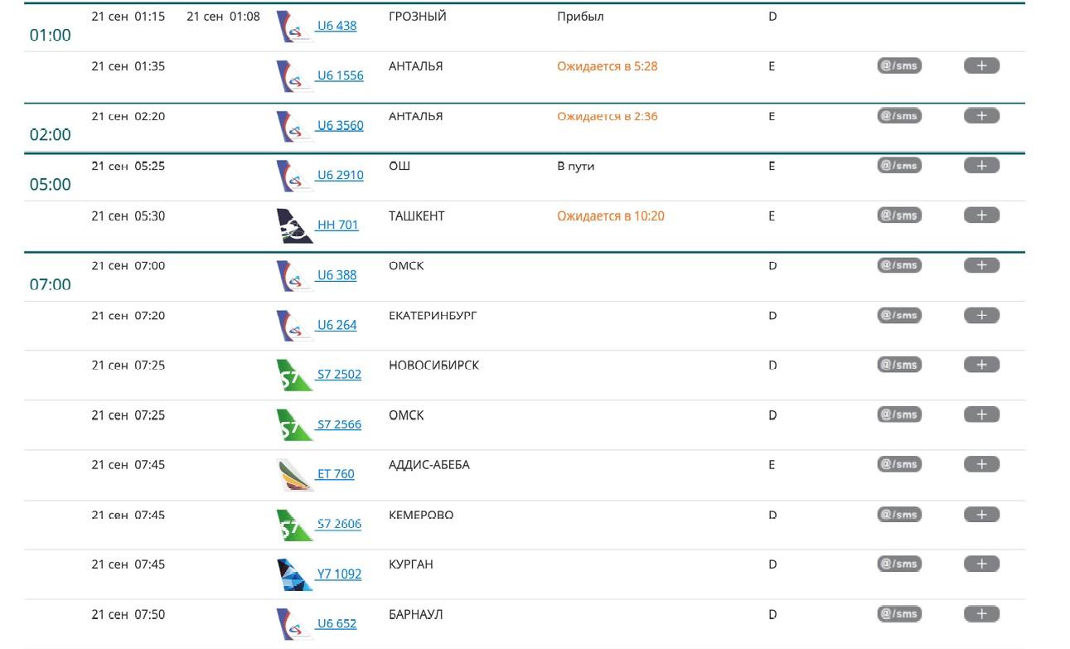Screen dimensions: 1070x649
Task: Add Antalya 01:35 flight with plus button
Action: [981, 65]
